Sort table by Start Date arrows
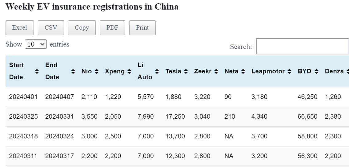The image size is (349, 168). [37, 71]
